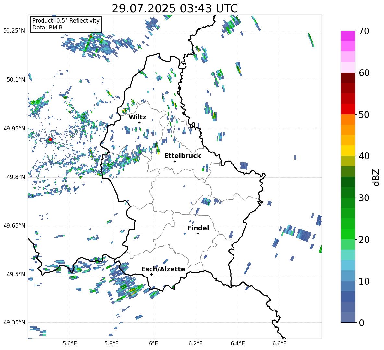Click the 49.65°N latitude label
Image resolution: width=384 pixels, height=350 pixels.
point(14,225)
